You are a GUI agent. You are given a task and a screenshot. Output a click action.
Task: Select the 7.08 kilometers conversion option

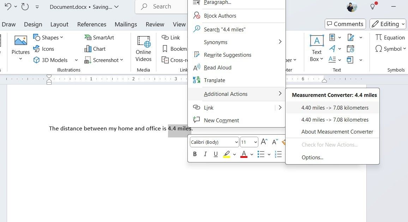click(335, 108)
